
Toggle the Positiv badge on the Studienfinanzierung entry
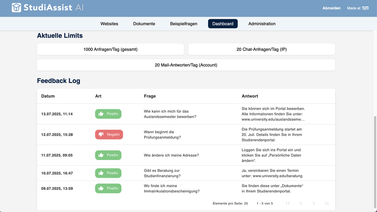(x=108, y=173)
